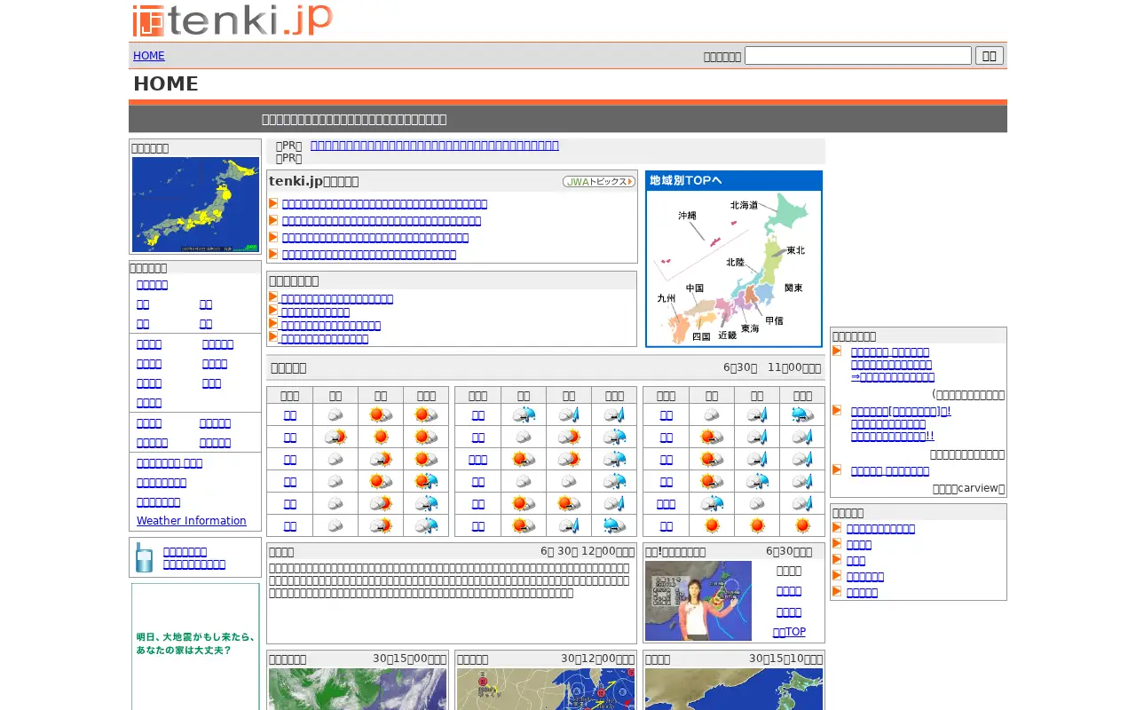Select 中国 on the regional map

click(x=694, y=288)
